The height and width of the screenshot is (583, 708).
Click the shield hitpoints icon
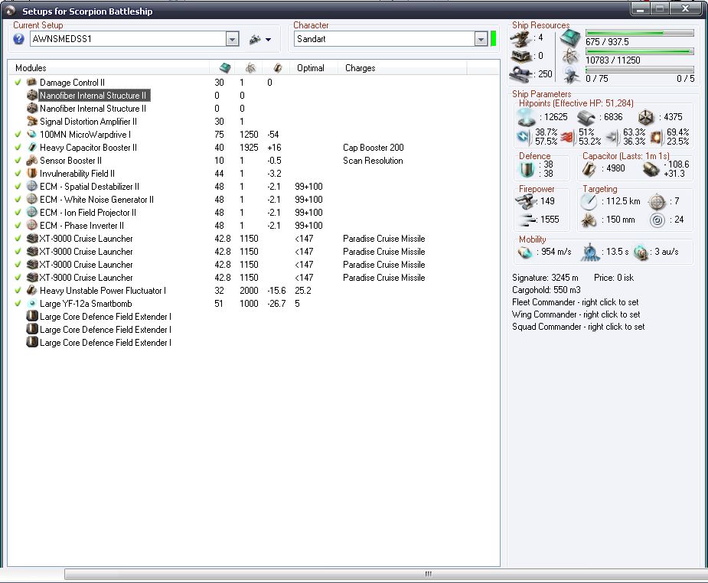coord(527,117)
